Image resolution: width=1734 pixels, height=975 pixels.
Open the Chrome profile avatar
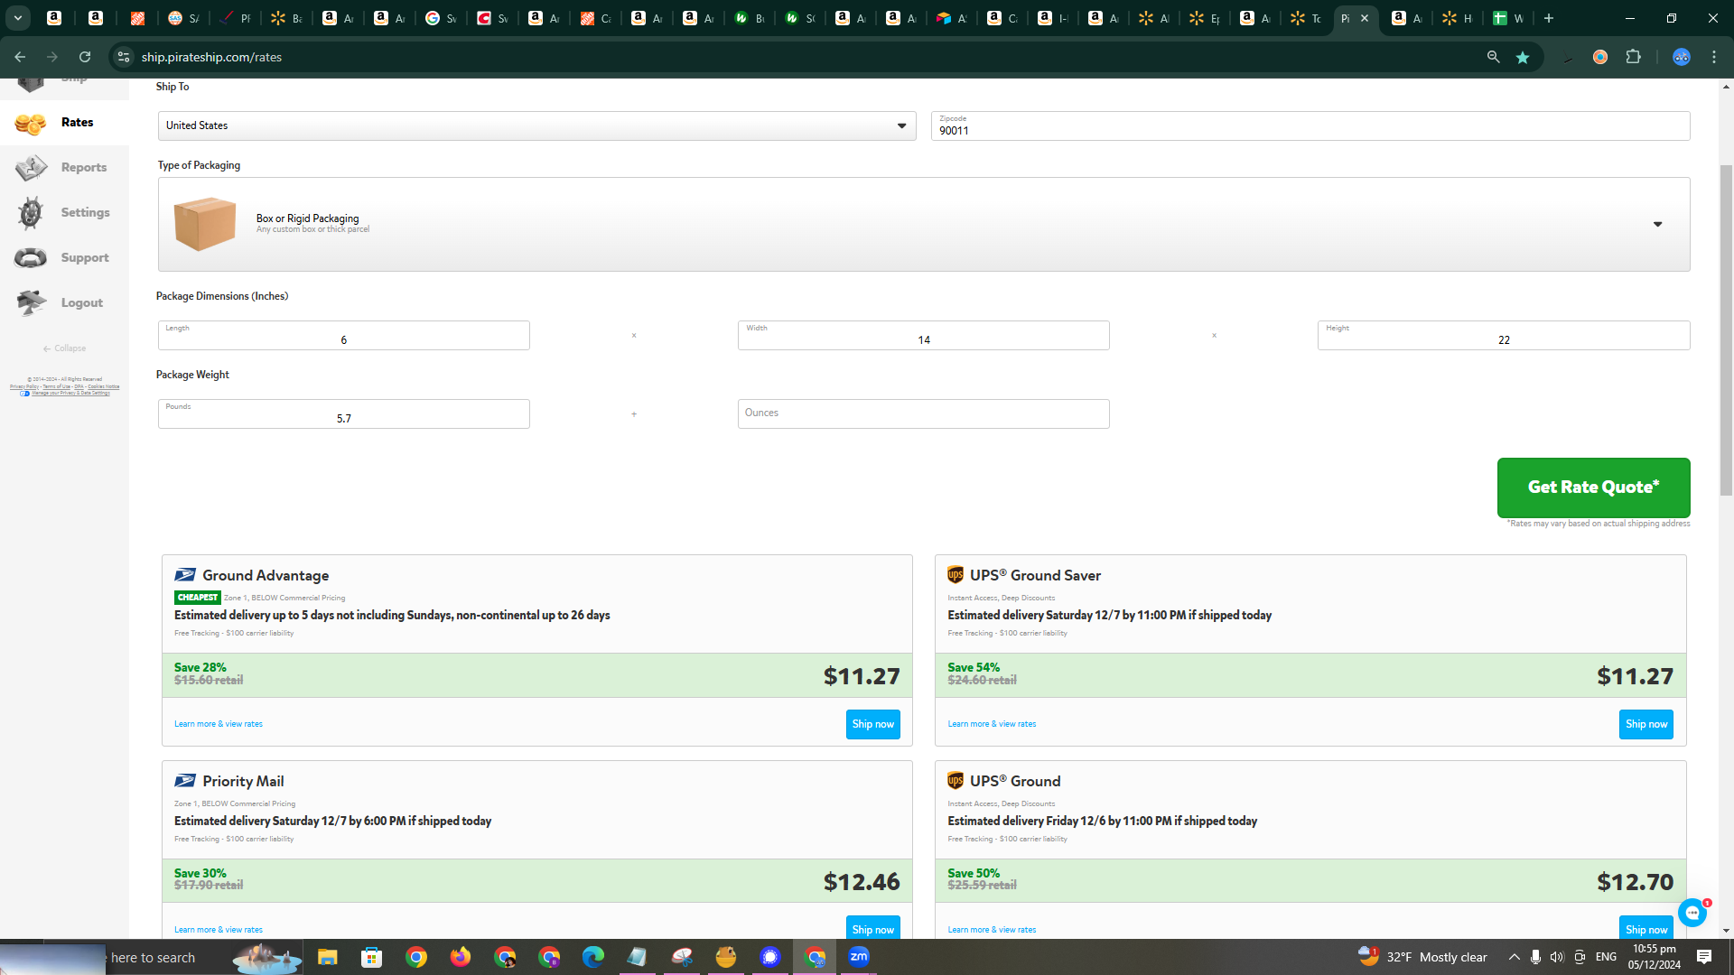tap(1682, 57)
